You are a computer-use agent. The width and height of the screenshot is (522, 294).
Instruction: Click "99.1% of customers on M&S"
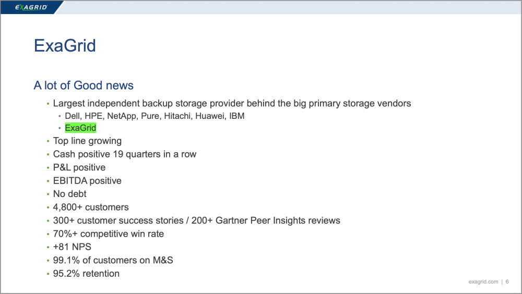point(113,260)
